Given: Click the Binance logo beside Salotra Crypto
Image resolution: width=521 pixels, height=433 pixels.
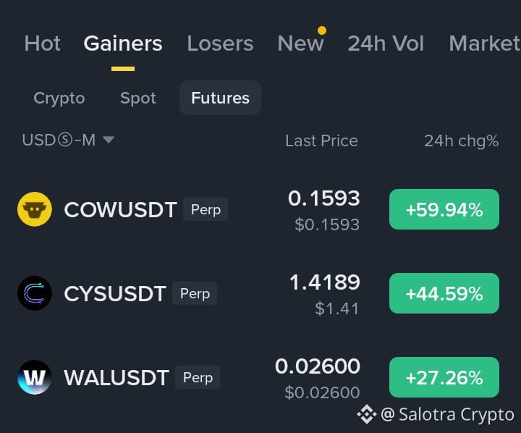Looking at the screenshot, I should pos(367,414).
